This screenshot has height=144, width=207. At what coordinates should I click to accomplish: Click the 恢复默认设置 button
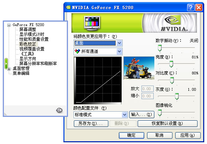point(167,123)
